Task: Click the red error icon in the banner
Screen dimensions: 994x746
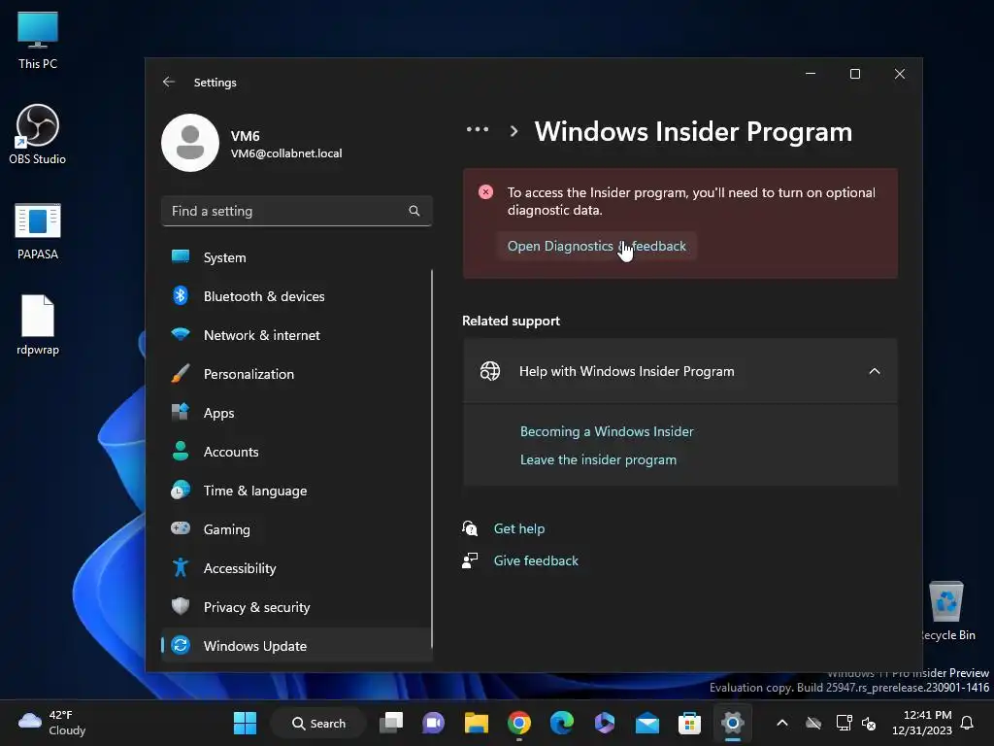Action: click(485, 192)
